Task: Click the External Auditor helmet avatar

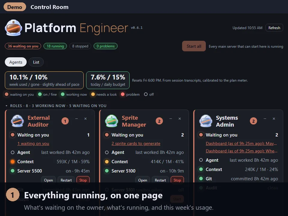Action: point(17,121)
